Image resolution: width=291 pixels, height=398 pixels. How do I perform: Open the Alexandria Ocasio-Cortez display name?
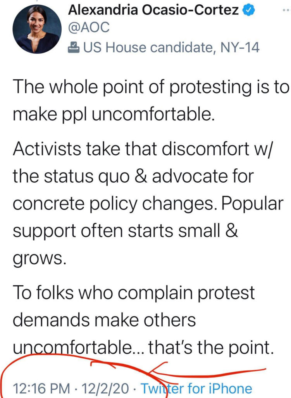153,10
